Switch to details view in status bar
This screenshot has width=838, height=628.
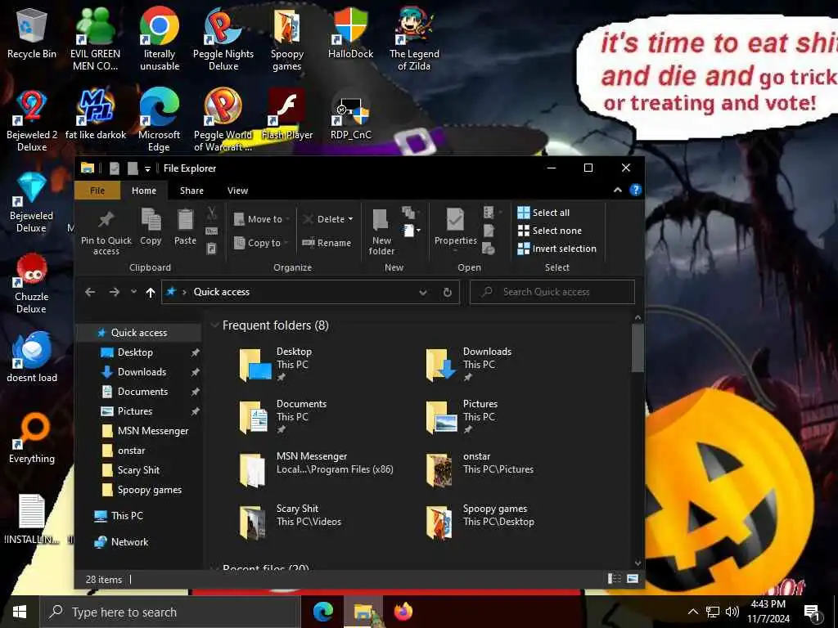point(614,579)
